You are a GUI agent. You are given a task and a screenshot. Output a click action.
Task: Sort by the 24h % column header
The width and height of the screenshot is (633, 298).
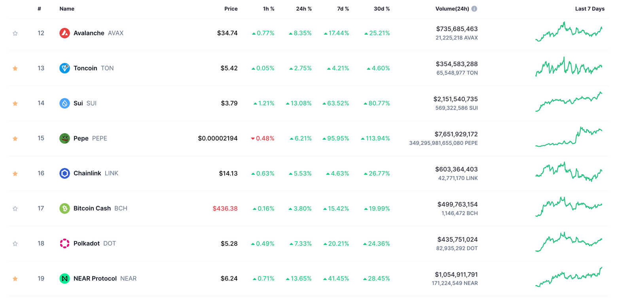[x=303, y=9]
